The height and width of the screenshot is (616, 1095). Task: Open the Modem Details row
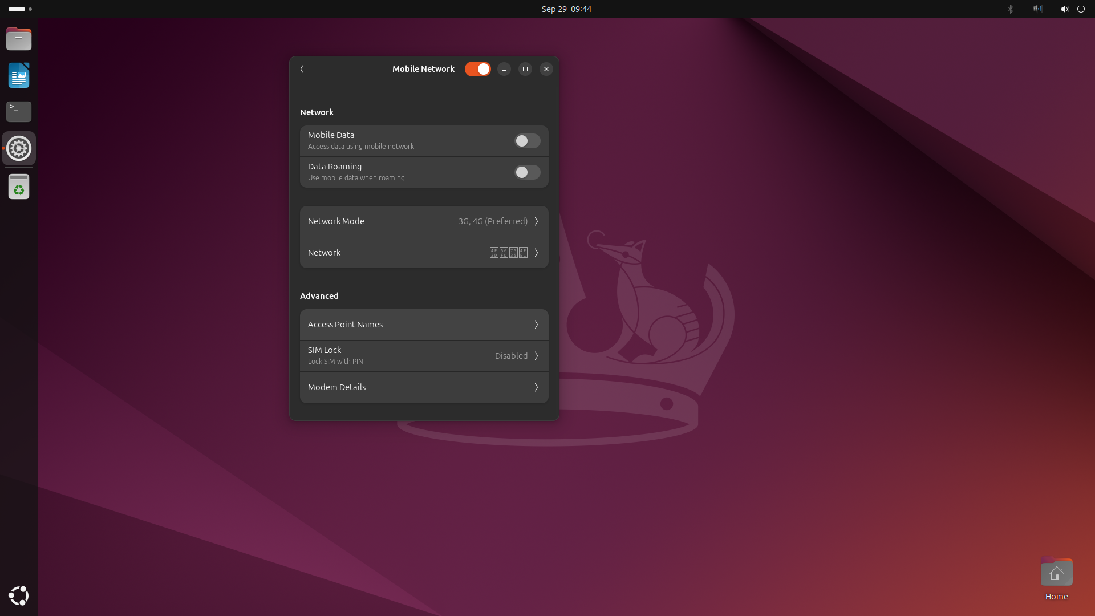pos(424,387)
